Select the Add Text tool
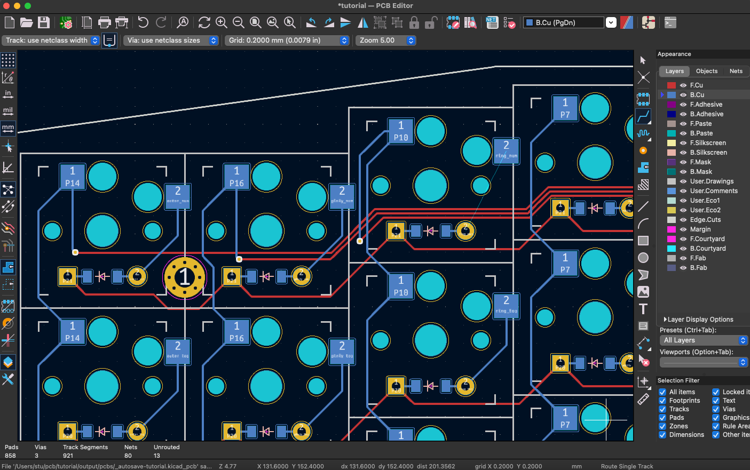This screenshot has height=470, width=750. tap(643, 308)
